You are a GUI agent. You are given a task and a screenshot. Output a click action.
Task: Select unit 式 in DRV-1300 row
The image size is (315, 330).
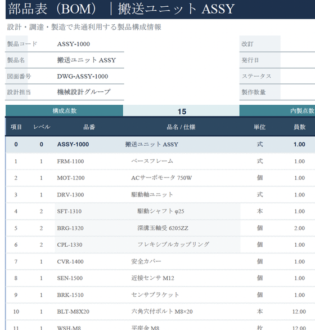260,195
